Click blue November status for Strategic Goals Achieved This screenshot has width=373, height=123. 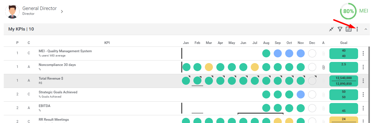[x=301, y=94]
